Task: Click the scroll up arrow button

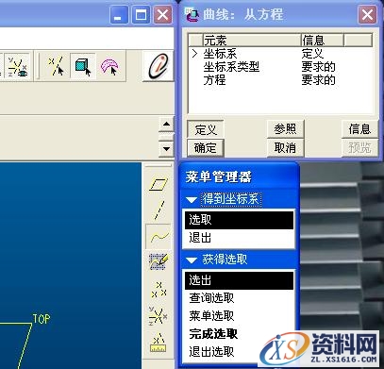Action: [x=166, y=125]
